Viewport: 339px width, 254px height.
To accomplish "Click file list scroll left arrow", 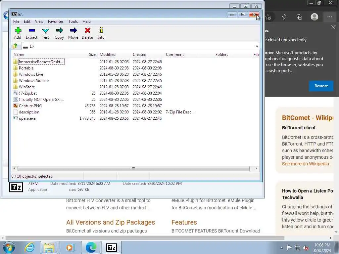I will (14, 168).
